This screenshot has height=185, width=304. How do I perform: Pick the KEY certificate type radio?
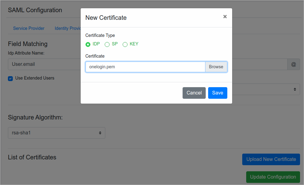point(125,44)
